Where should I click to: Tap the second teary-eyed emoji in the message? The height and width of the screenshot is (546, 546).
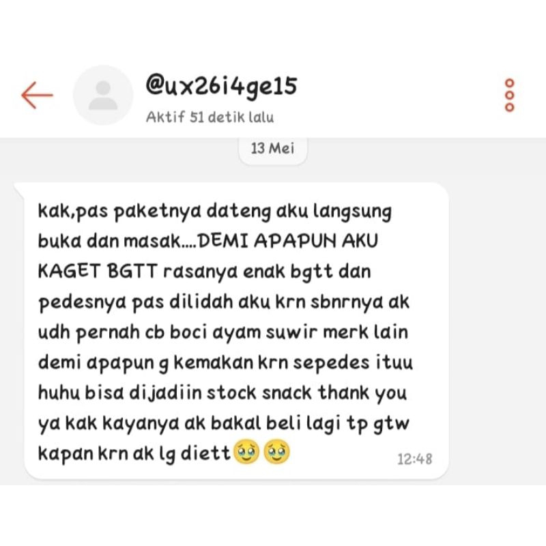tap(276, 452)
